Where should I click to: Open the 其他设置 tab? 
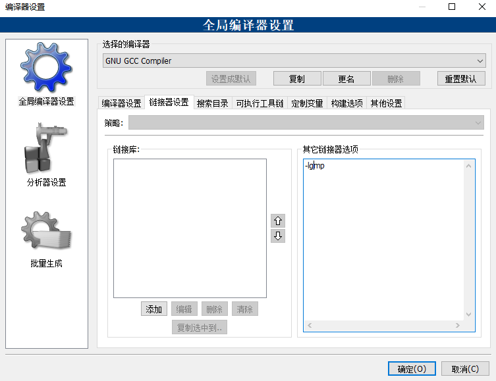[x=386, y=103]
